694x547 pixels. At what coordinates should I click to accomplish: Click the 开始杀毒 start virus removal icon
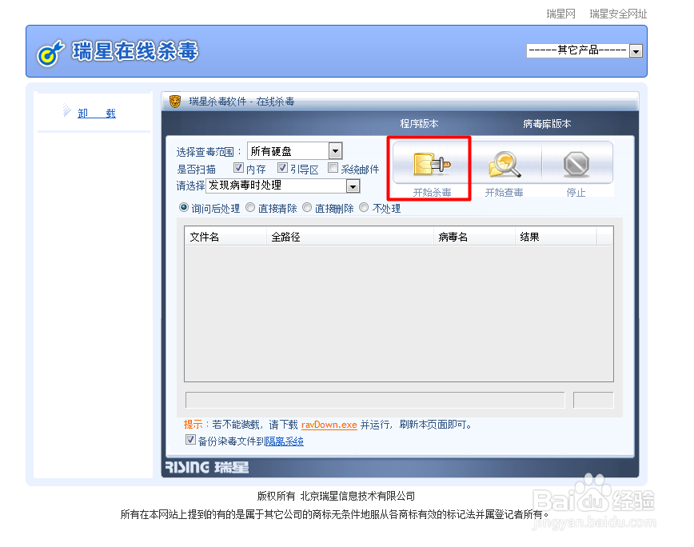click(x=432, y=164)
